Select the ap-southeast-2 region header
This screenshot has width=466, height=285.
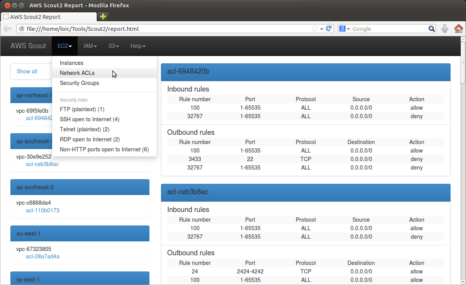point(80,187)
